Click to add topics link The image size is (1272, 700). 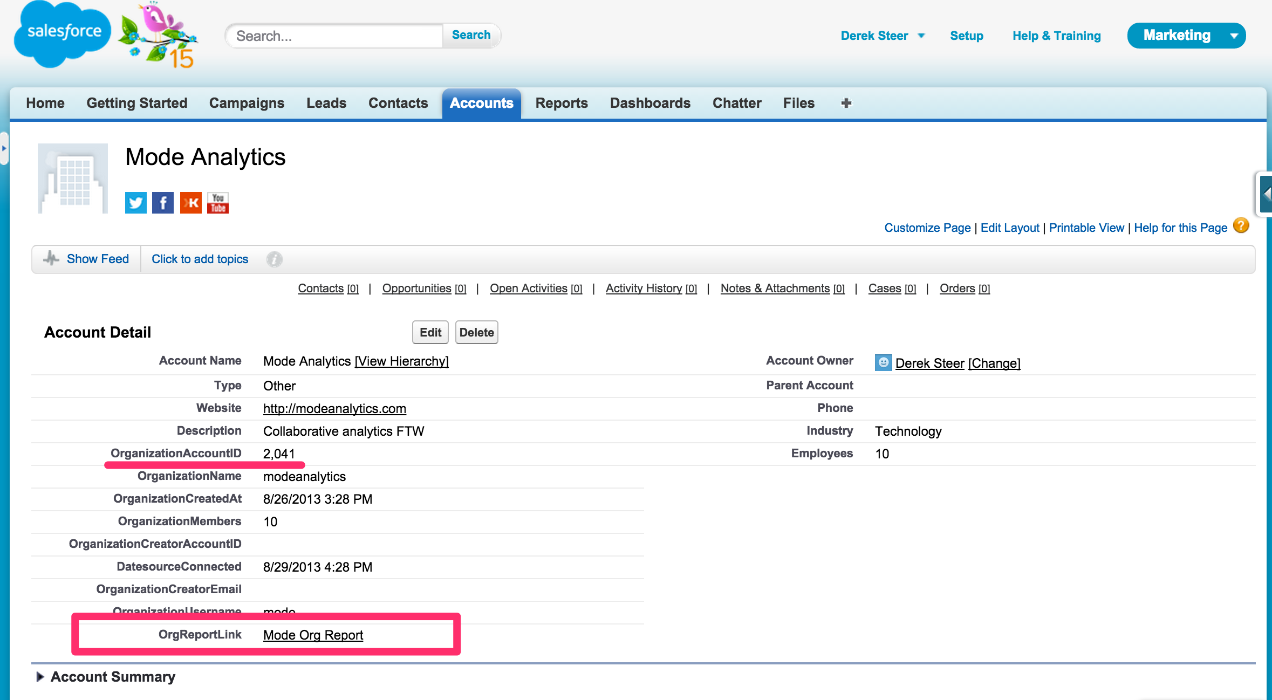(x=200, y=259)
